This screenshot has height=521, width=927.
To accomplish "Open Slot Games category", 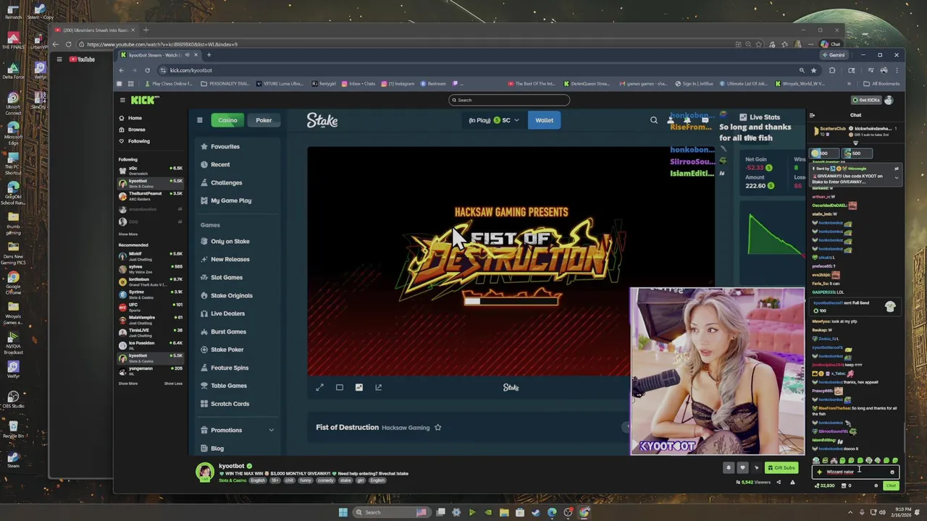I will [222, 277].
